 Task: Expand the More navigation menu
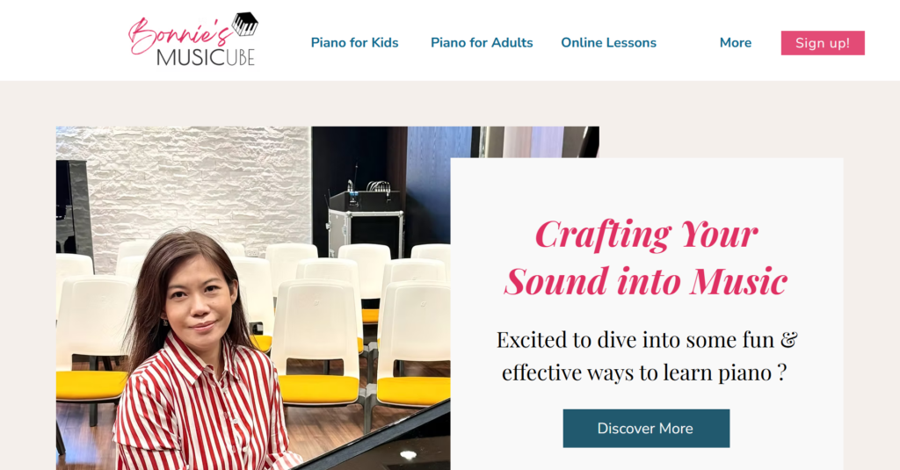[x=736, y=42]
